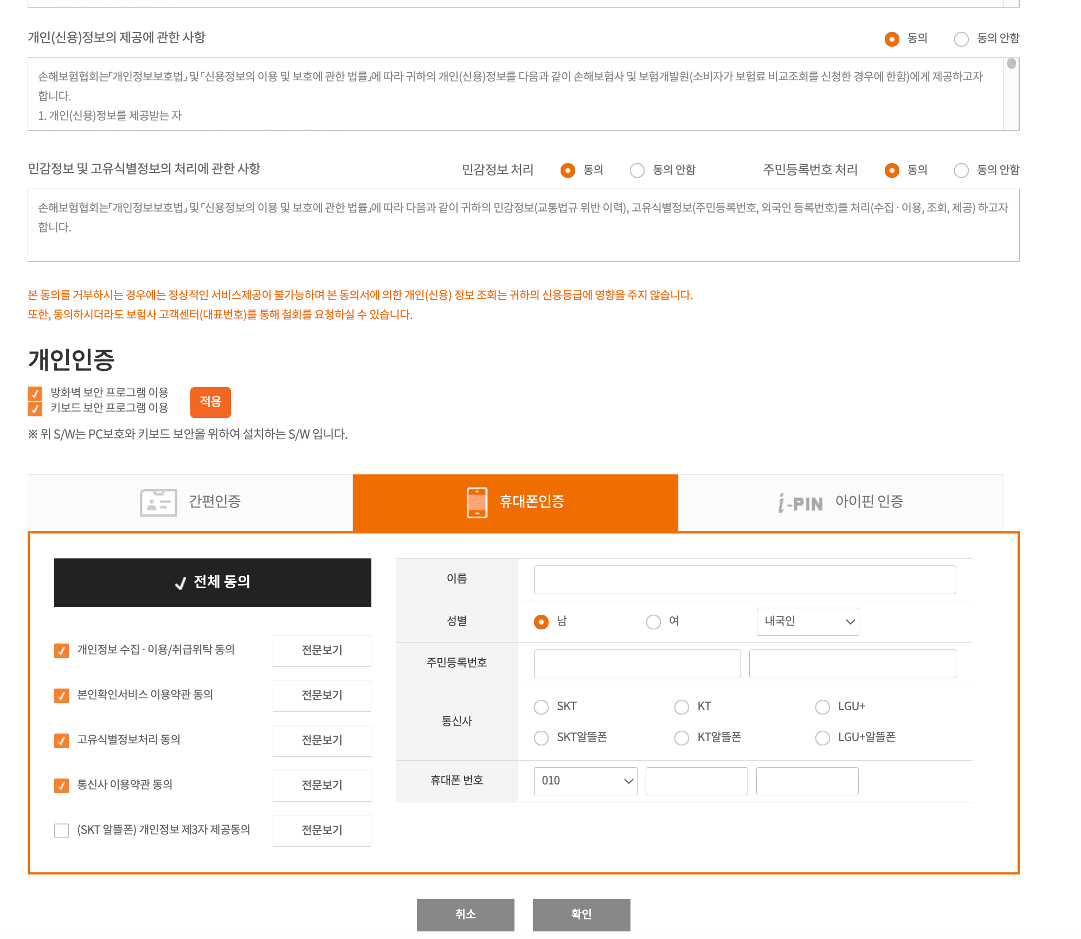Toggle 방화벽 보안 프로그램 이용 checkbox
The height and width of the screenshot is (939, 1081).
(35, 393)
